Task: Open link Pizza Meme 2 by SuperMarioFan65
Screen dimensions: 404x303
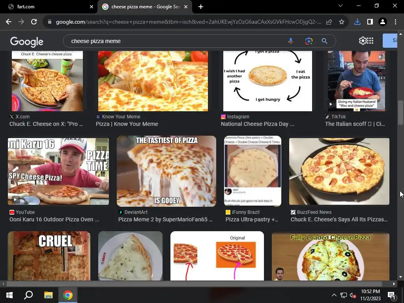Action: [x=165, y=219]
